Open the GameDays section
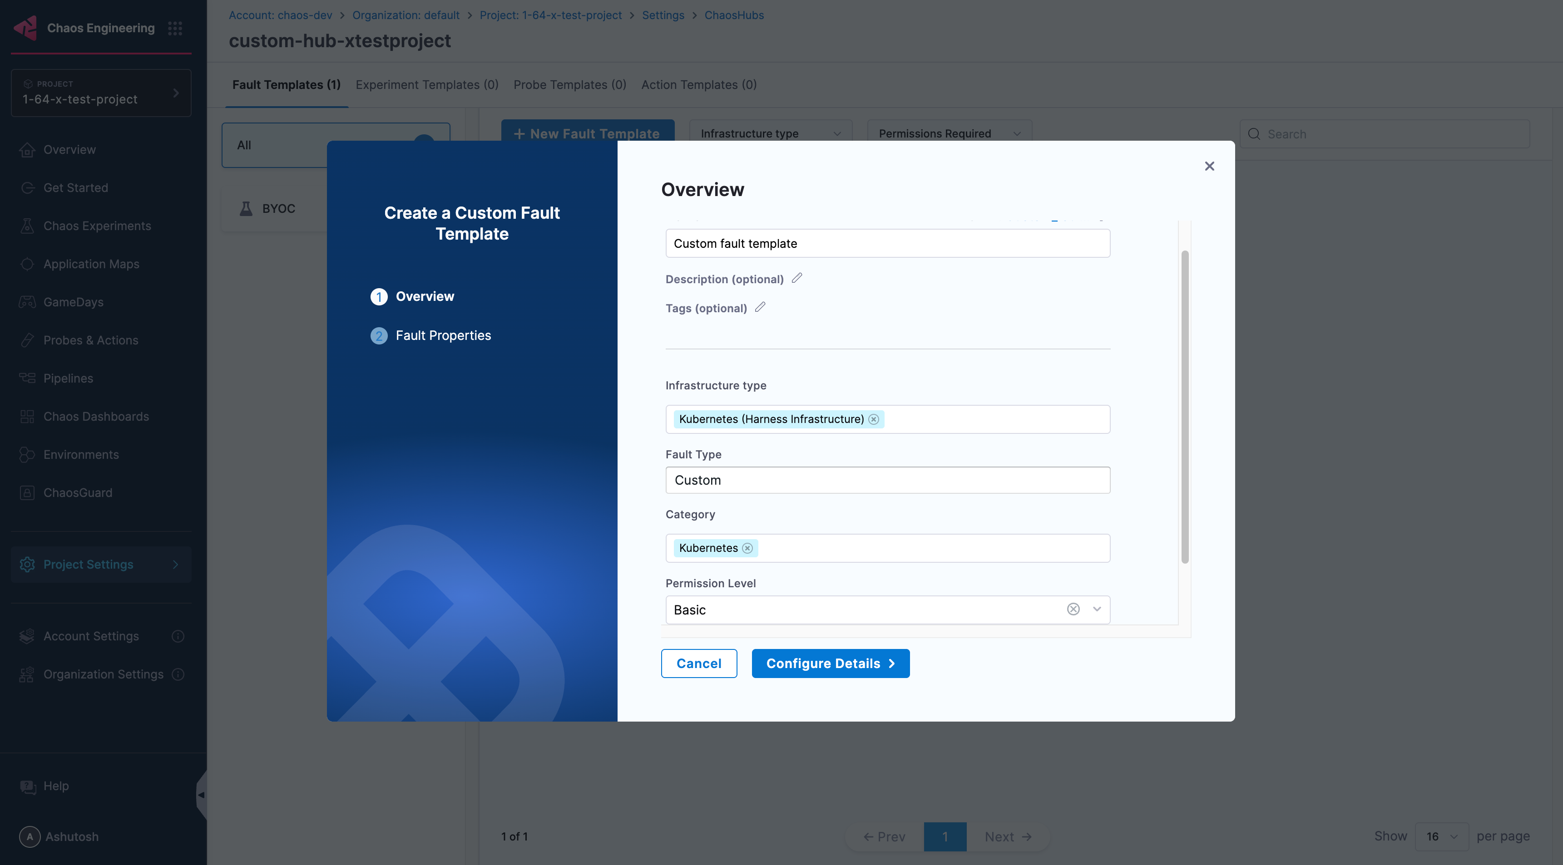 74,301
